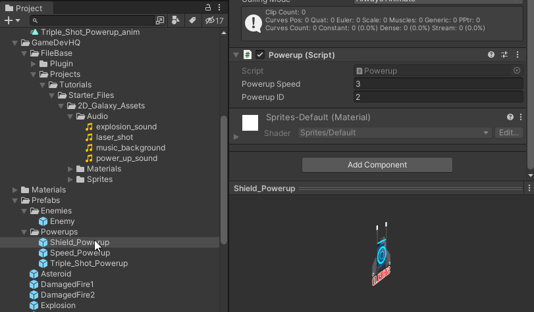Screen dimensions: 534x312
Task: Expand the Materials folder under 2D_Galaxy_Assets
Action: click(70, 169)
